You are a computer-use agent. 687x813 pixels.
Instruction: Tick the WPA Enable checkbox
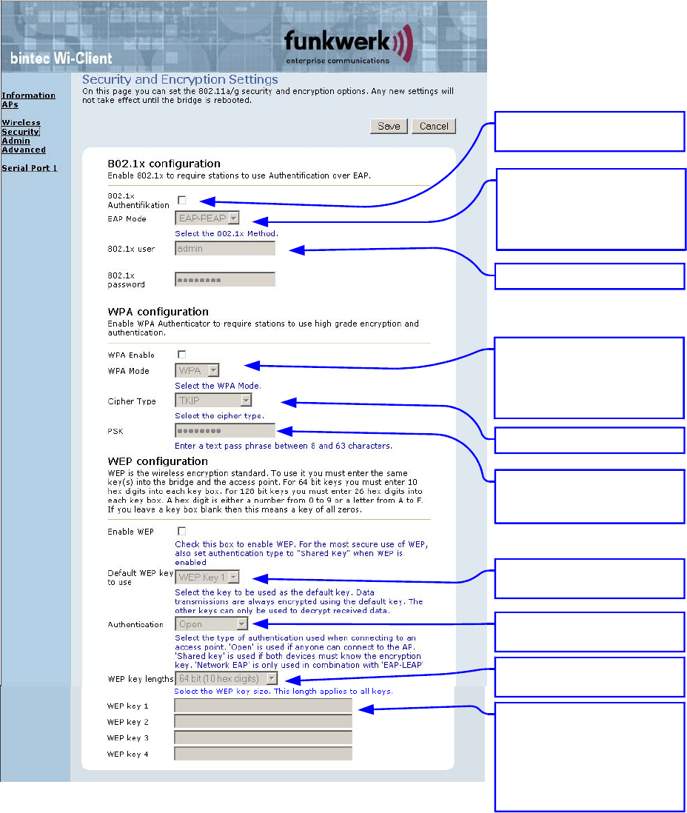point(181,355)
